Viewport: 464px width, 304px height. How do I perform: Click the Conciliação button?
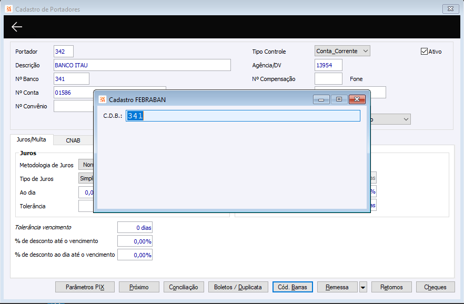[184, 287]
